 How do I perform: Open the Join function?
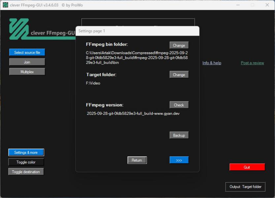point(27,62)
